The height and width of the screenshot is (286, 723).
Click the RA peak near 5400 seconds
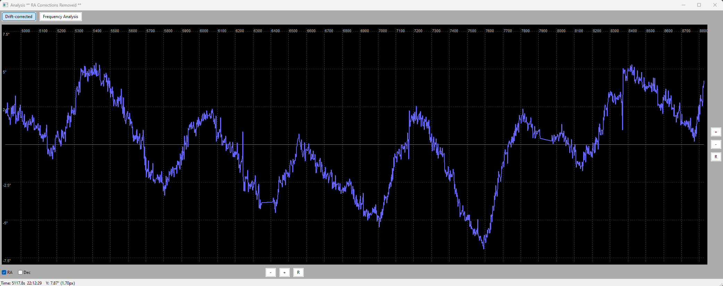coord(96,65)
